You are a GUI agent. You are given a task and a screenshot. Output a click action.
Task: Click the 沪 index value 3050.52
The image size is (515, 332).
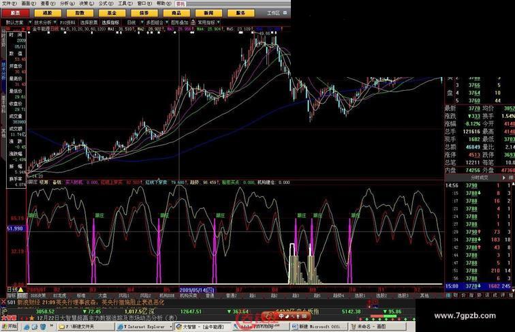pos(45,312)
